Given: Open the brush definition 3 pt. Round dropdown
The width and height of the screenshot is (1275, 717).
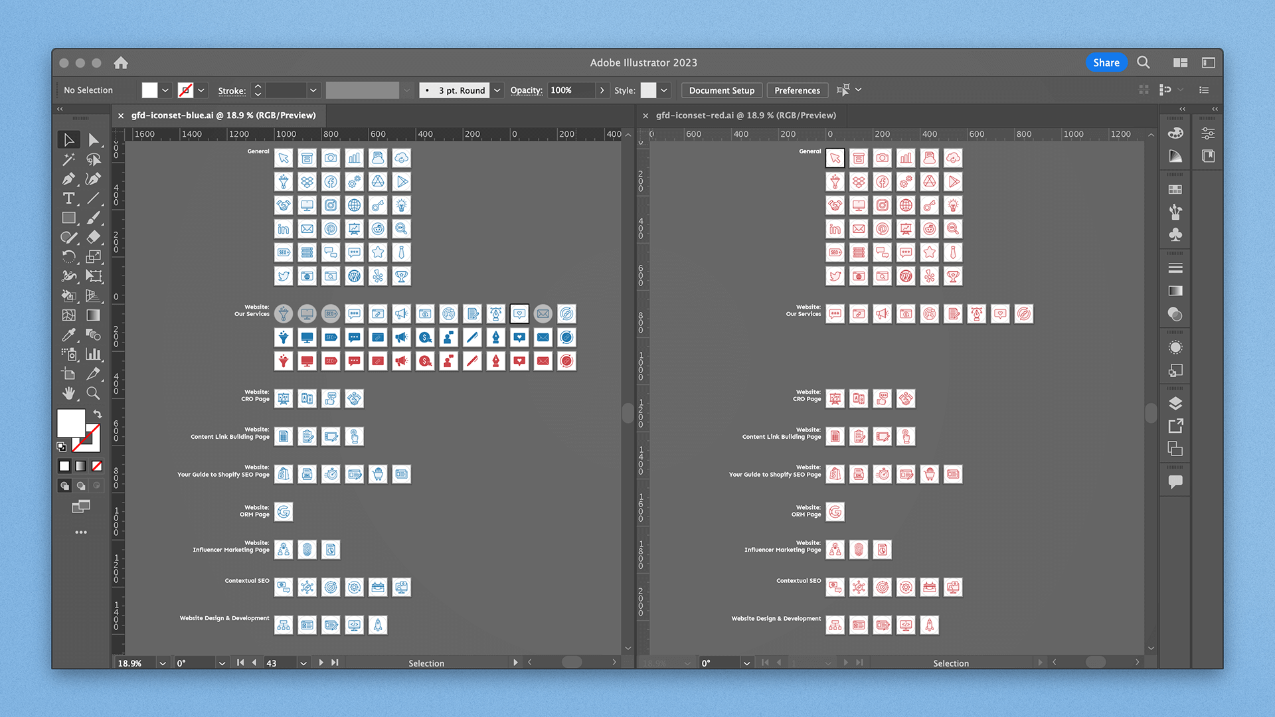Looking at the screenshot, I should pos(497,90).
